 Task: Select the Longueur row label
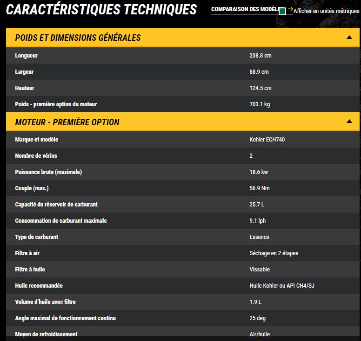pyautogui.click(x=27, y=56)
